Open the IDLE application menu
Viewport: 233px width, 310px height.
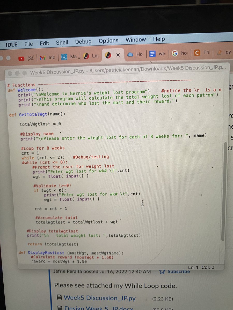point(12,44)
